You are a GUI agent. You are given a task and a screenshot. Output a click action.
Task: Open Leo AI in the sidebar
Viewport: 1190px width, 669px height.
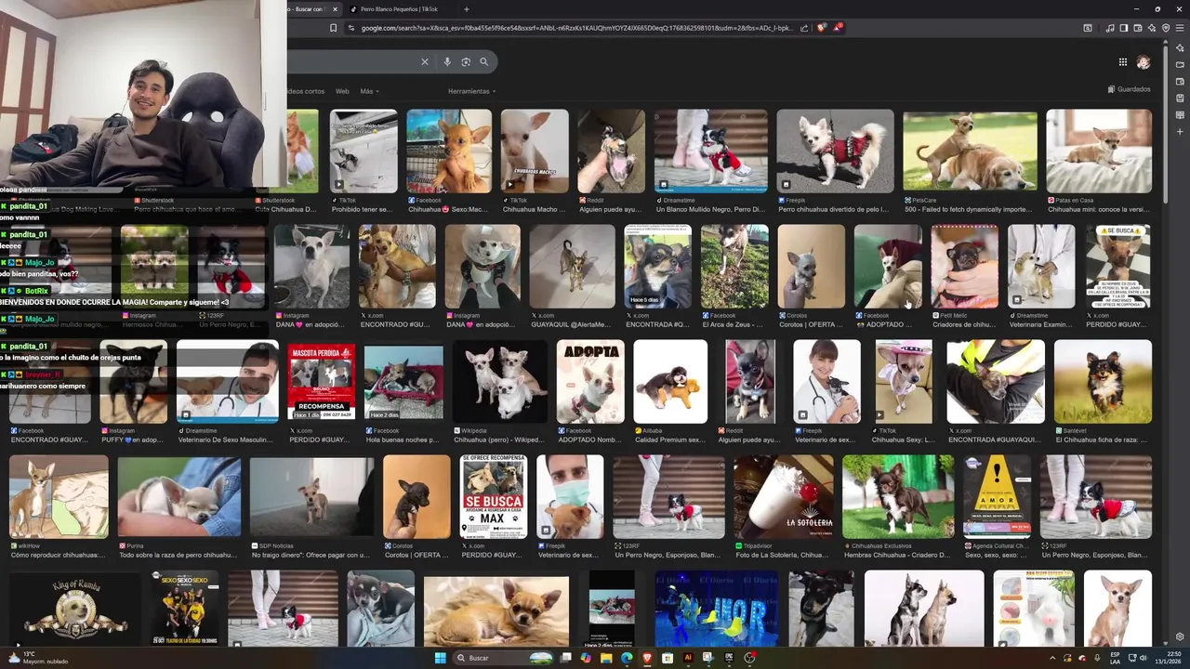(1180, 47)
